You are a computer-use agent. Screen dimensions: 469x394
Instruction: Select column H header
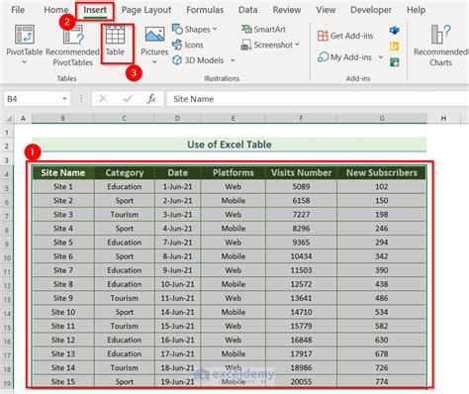(x=443, y=118)
